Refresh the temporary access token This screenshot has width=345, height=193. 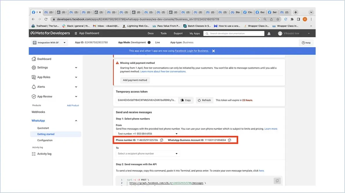204,100
